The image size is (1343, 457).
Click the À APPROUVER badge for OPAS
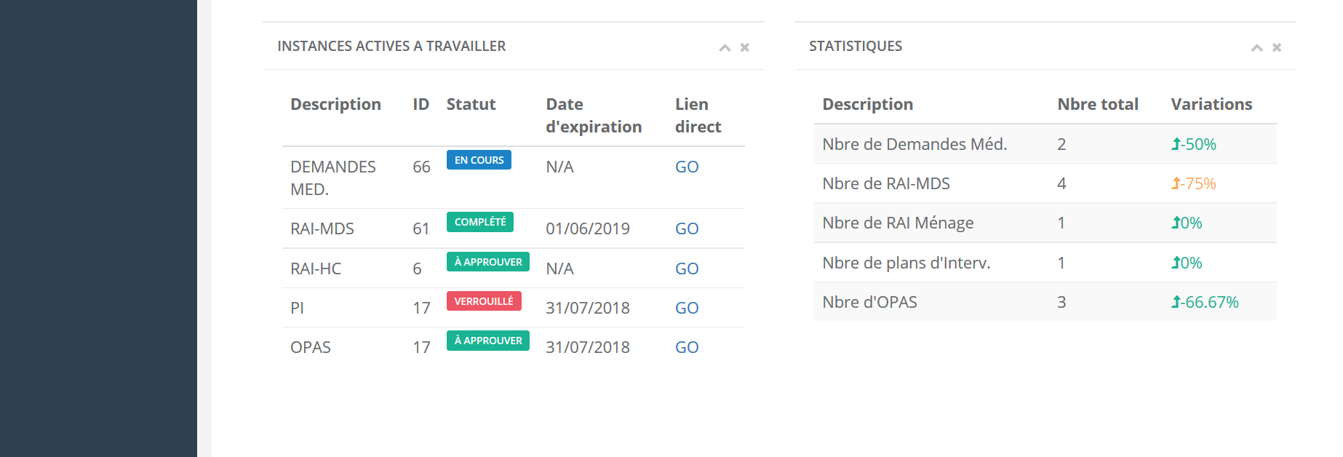click(x=487, y=341)
